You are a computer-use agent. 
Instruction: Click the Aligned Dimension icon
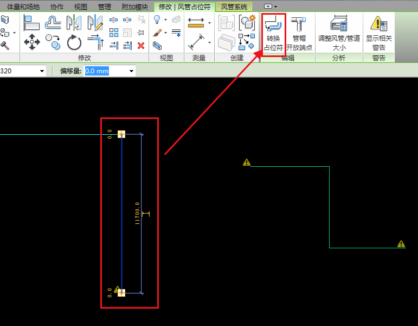196,42
